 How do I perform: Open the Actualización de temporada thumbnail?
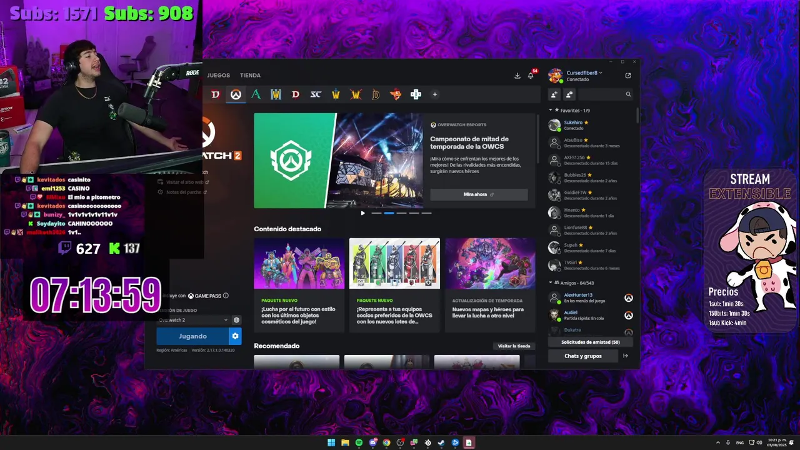490,263
